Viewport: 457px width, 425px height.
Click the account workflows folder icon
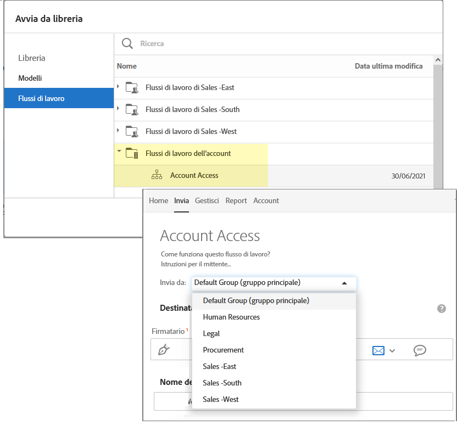132,154
